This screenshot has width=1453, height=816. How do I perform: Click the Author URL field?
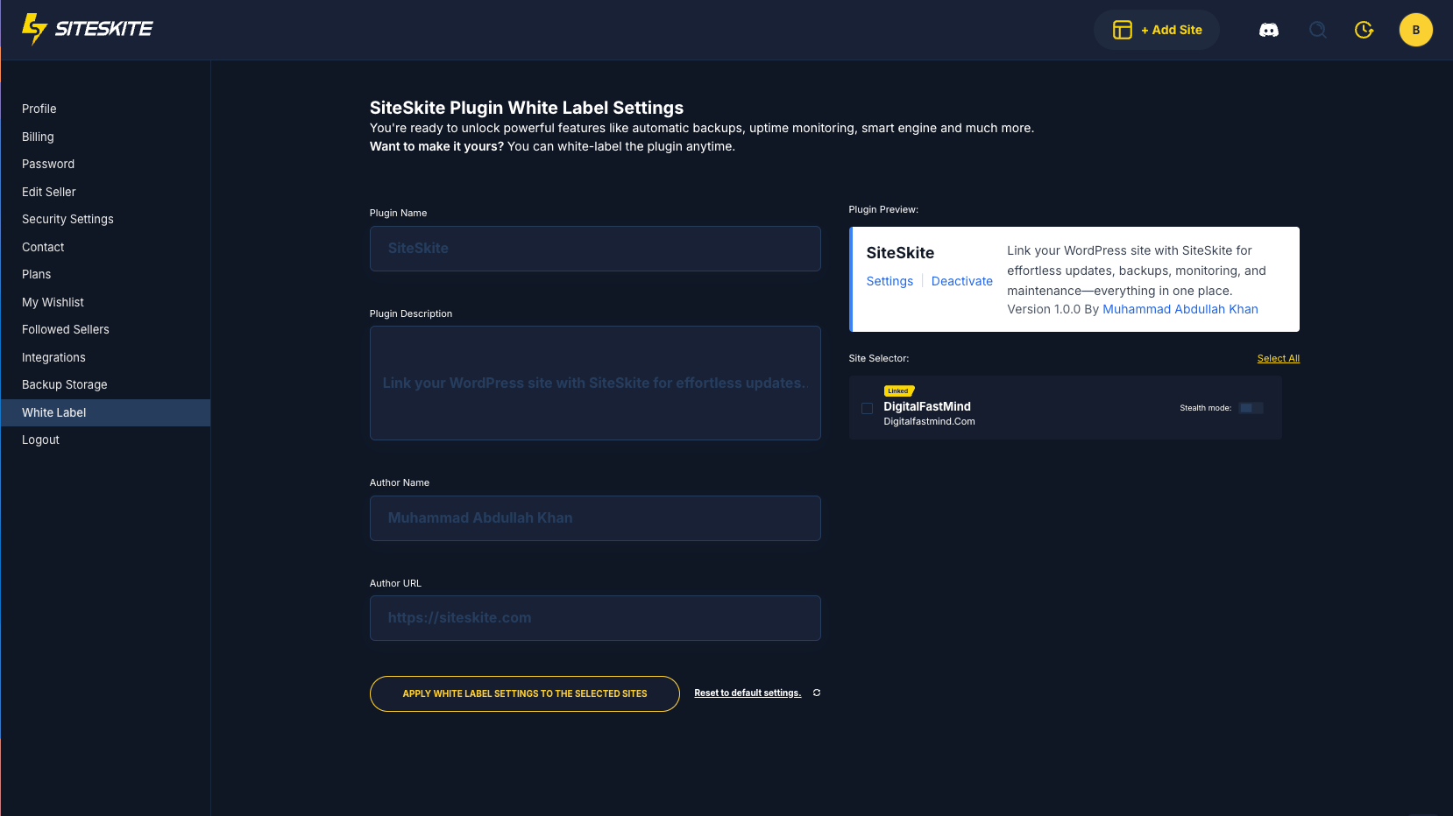click(595, 618)
